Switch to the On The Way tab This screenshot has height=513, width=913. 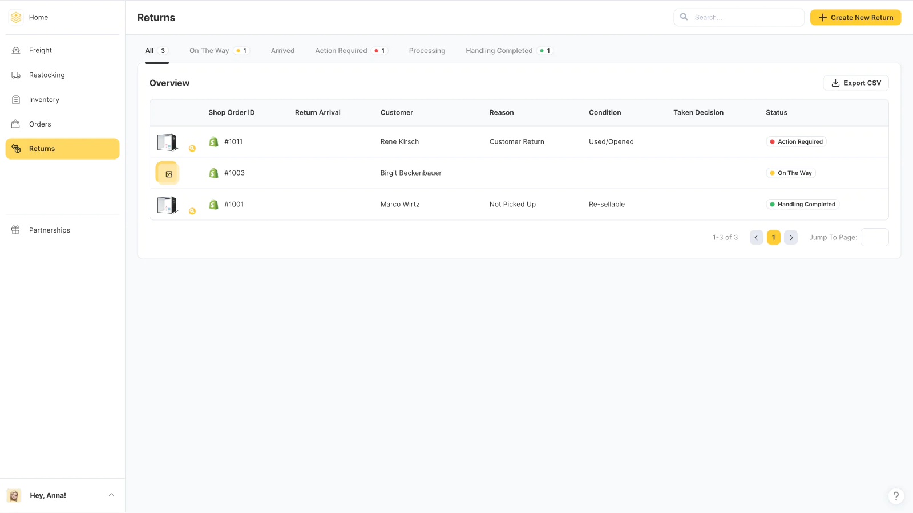[209, 51]
